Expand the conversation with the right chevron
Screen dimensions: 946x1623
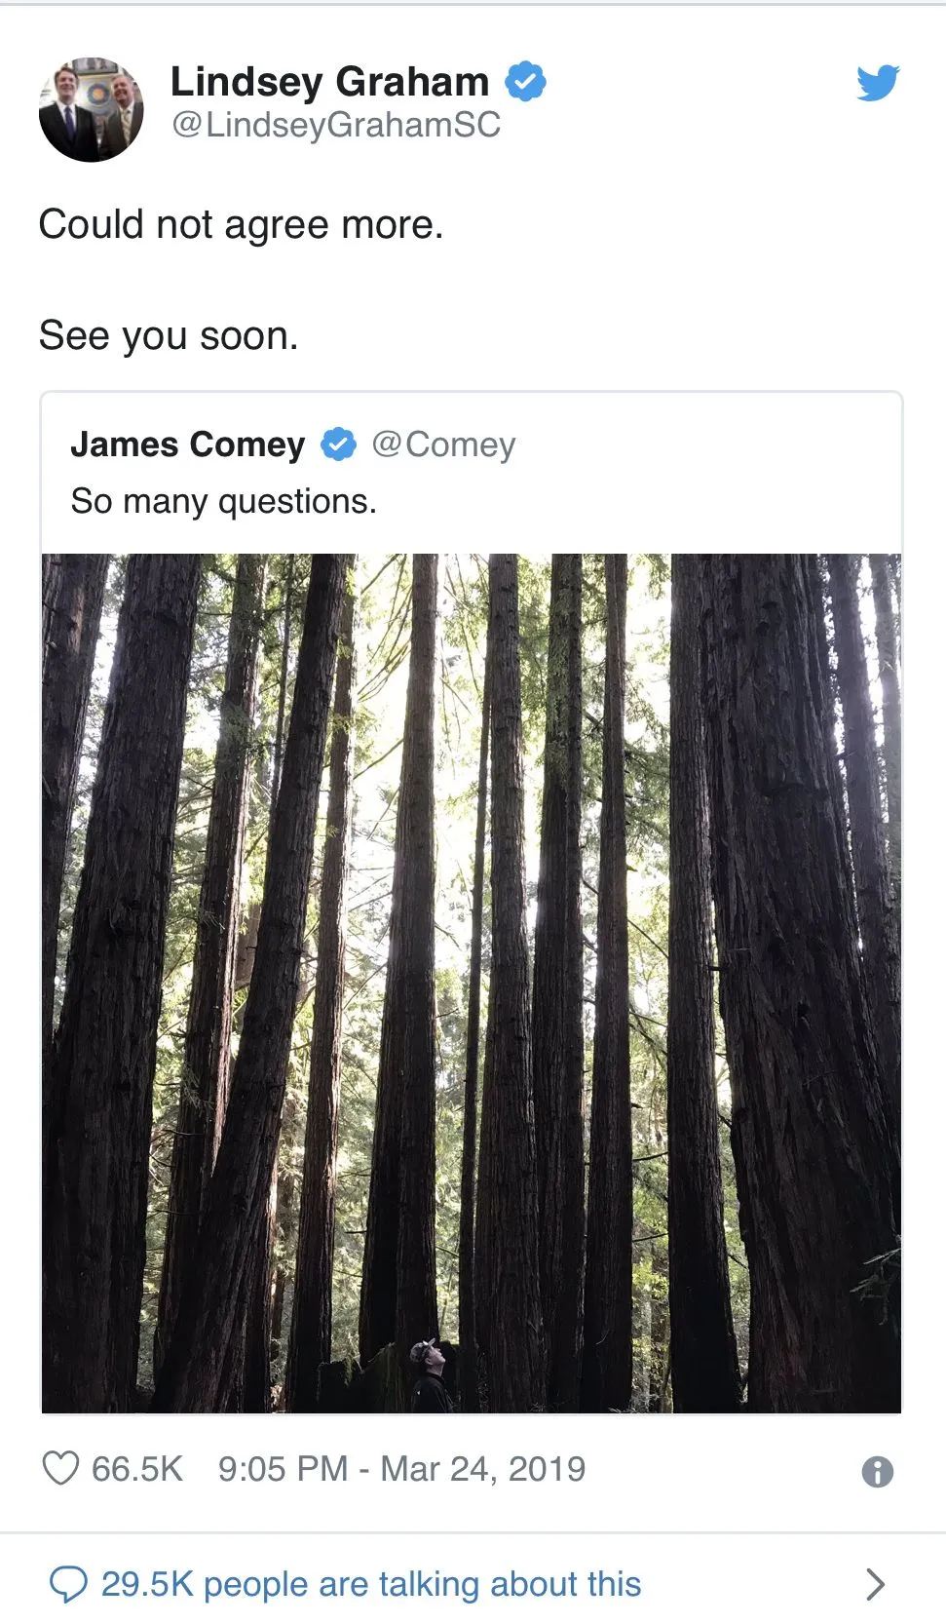tap(875, 1584)
